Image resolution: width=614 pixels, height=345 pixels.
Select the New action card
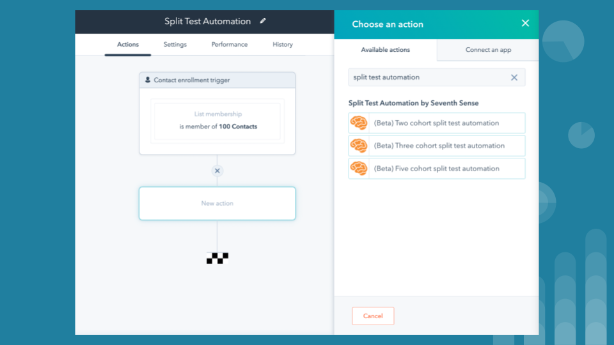tap(217, 203)
